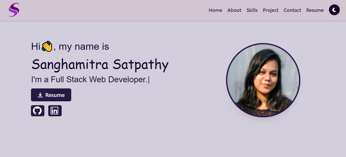The width and height of the screenshot is (346, 157).
Task: Go to the Skills section
Action: tap(252, 10)
